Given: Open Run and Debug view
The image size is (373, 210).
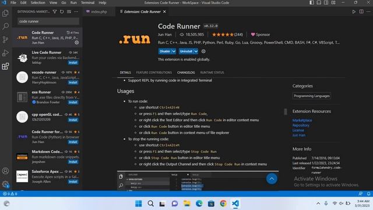Looking at the screenshot, I should [5, 53].
